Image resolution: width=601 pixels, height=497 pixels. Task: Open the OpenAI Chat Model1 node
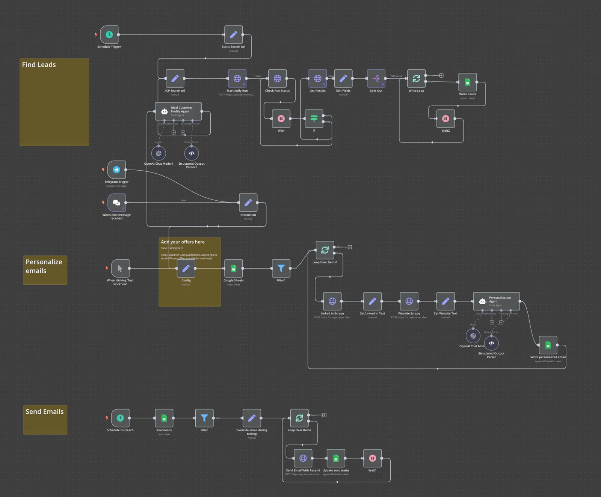coord(159,153)
